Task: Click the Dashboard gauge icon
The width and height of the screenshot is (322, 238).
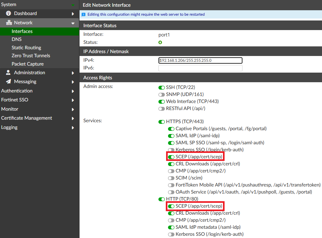Action: click(8, 13)
